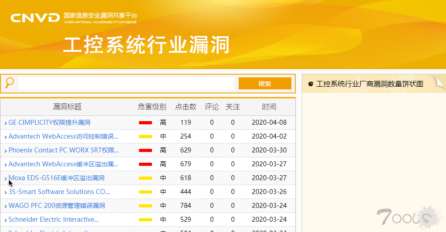Open Advantech WebAccess缓冲区溢出 link
446x232 pixels.
pyautogui.click(x=63, y=164)
